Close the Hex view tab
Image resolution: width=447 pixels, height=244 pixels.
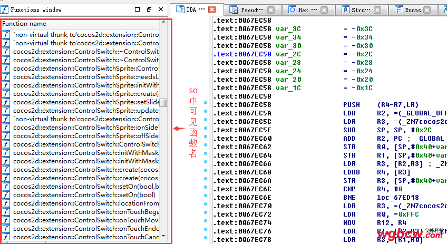[x=324, y=10]
